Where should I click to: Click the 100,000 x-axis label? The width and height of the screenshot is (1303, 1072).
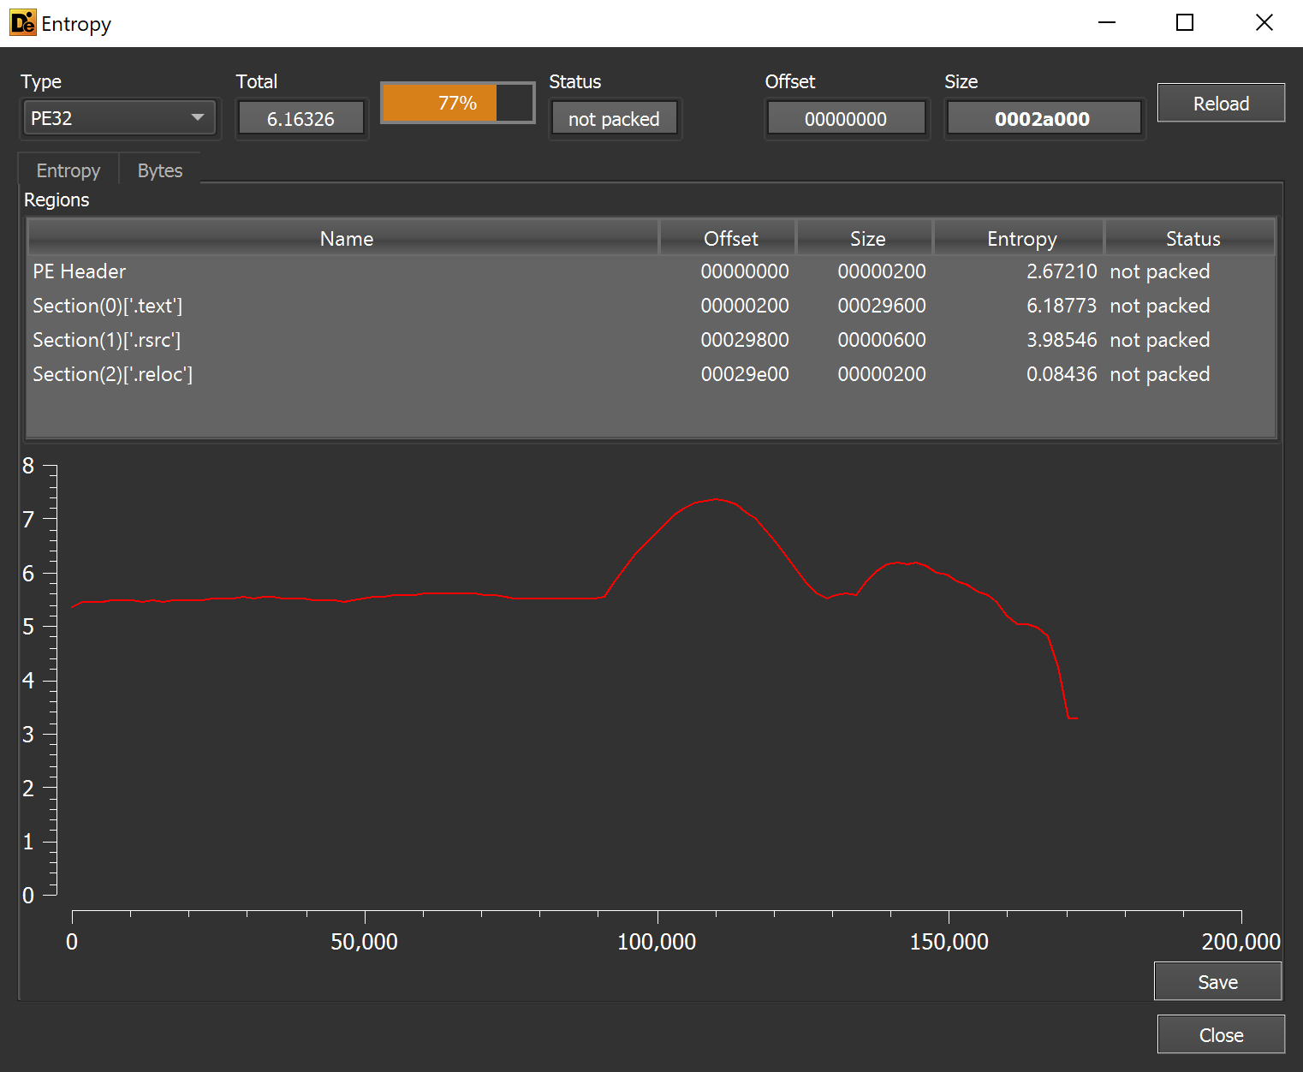[x=657, y=942]
